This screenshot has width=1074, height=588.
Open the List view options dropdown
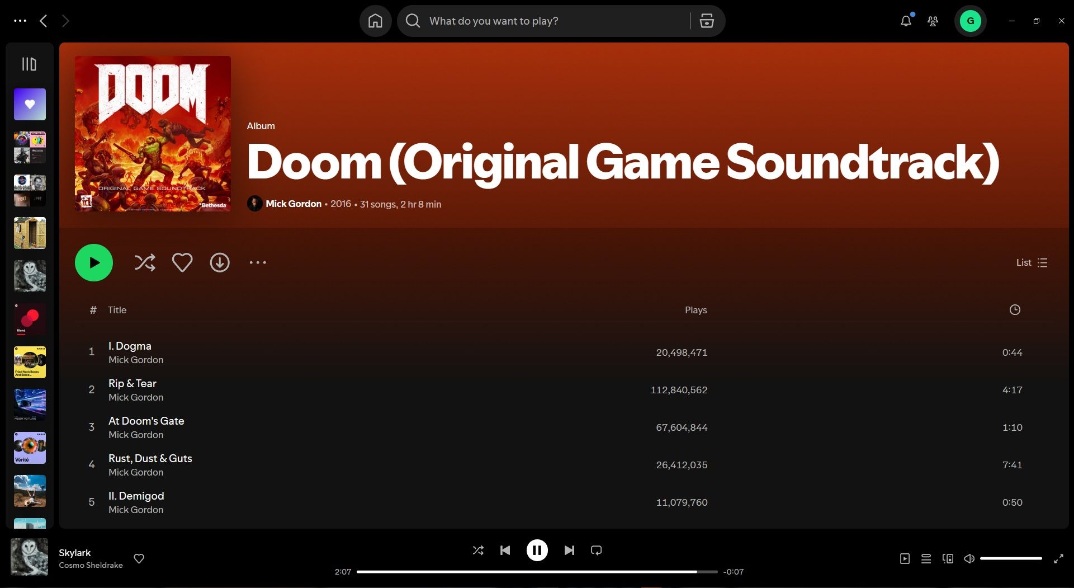coord(1032,262)
